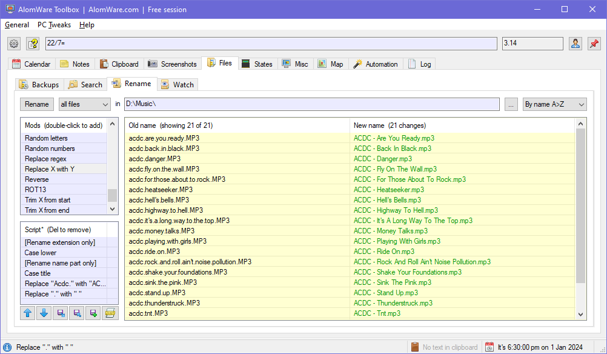Click the calendar icon in status bar
This screenshot has height=354, width=607.
click(x=489, y=347)
